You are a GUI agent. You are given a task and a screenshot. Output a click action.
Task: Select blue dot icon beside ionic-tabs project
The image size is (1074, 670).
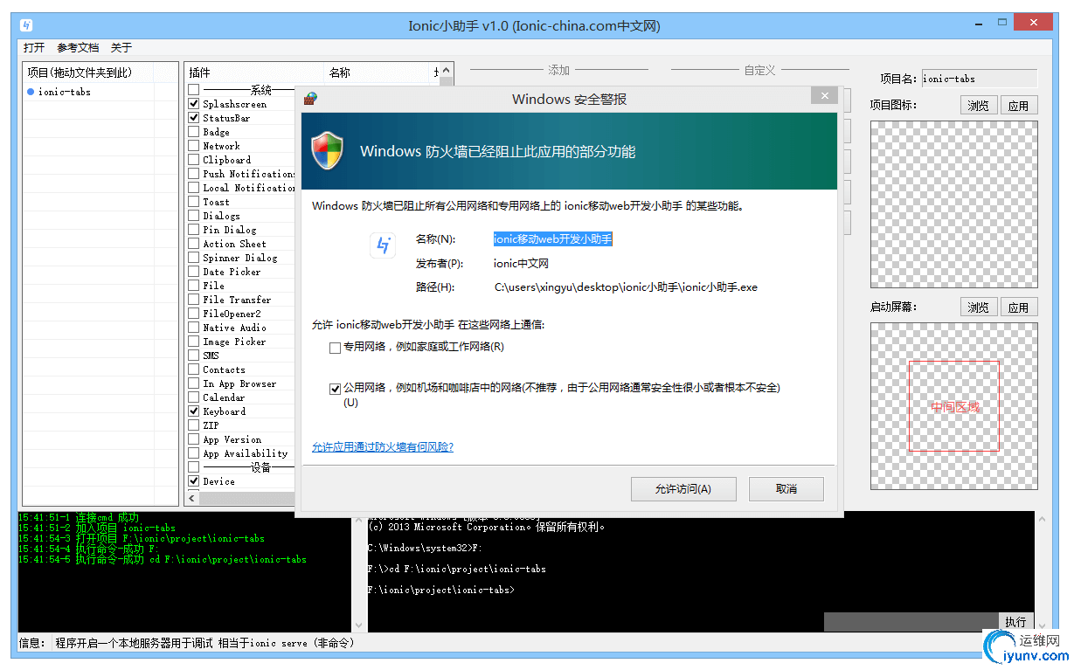pyautogui.click(x=31, y=92)
